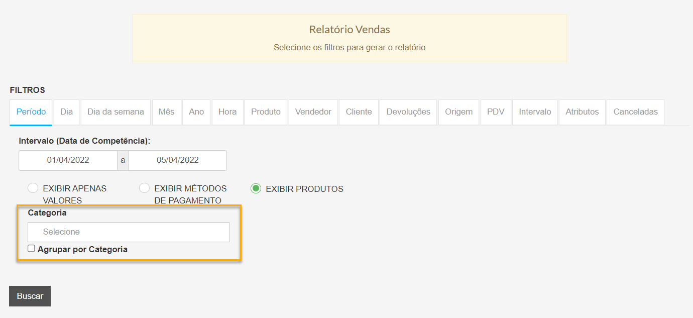Viewport: 693px width, 318px height.
Task: Select the Vendedor tab
Action: tap(313, 112)
